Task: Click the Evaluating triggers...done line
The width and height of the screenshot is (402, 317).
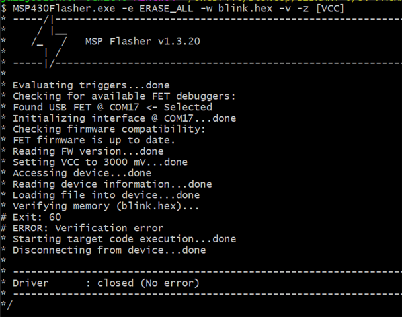Action: (x=91, y=85)
